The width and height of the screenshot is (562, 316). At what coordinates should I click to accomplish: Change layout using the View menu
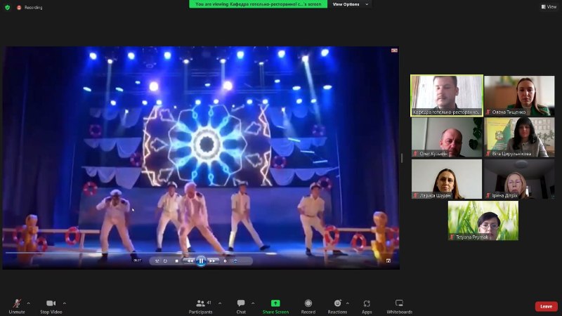pos(549,7)
